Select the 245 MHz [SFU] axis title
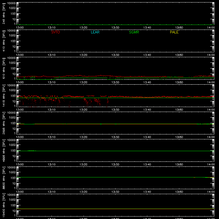Viewport: 219px width, 219px height. (x=4, y=13)
